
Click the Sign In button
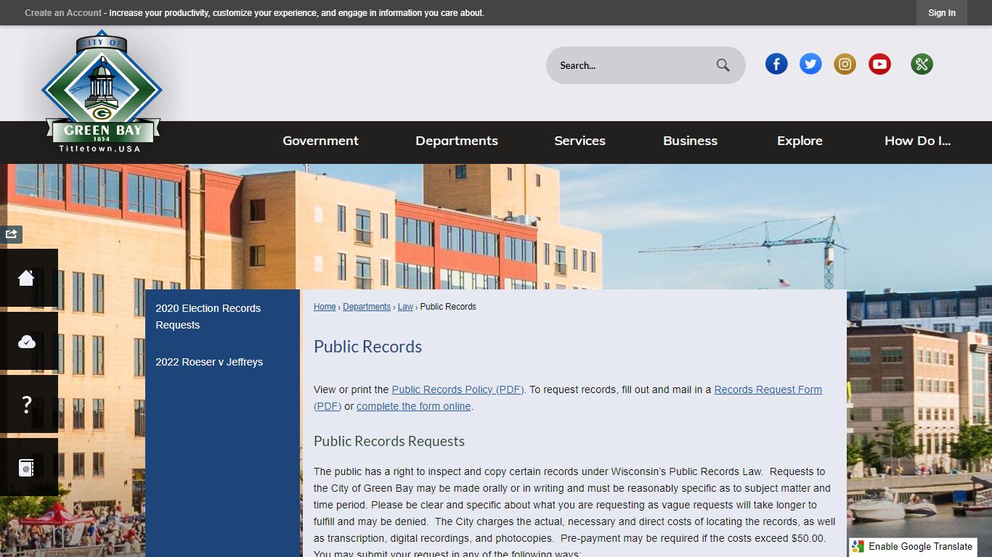tap(942, 13)
